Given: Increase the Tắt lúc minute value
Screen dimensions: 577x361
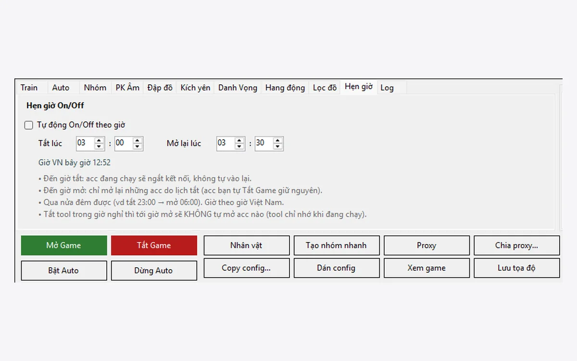Looking at the screenshot, I should [x=138, y=140].
